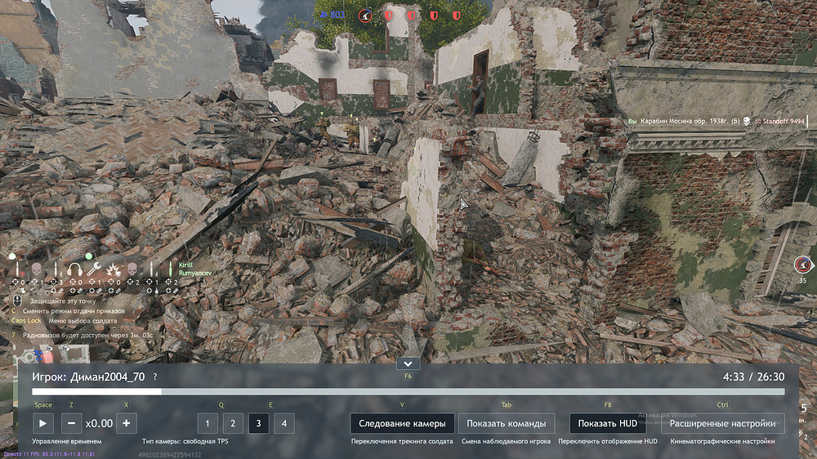Click the skull icon in the kill feed
Screen dimensions: 817x459
tap(746, 122)
